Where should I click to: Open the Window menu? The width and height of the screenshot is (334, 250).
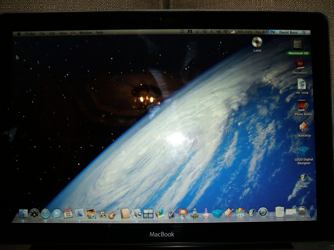(x=86, y=33)
